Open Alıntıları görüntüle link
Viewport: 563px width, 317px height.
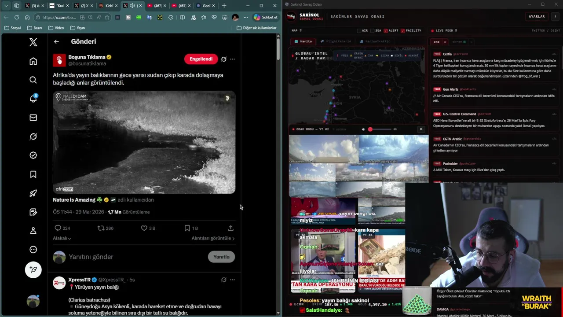pos(213,238)
